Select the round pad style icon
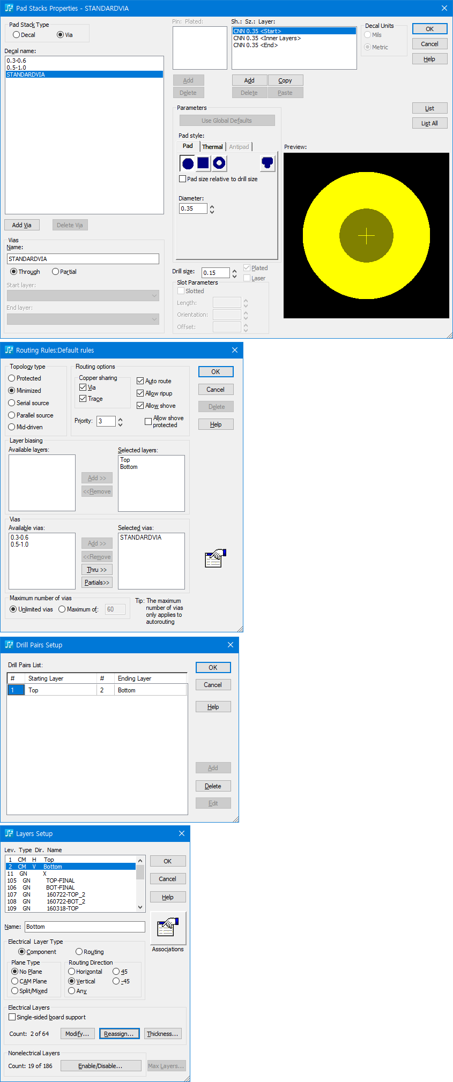 point(188,163)
